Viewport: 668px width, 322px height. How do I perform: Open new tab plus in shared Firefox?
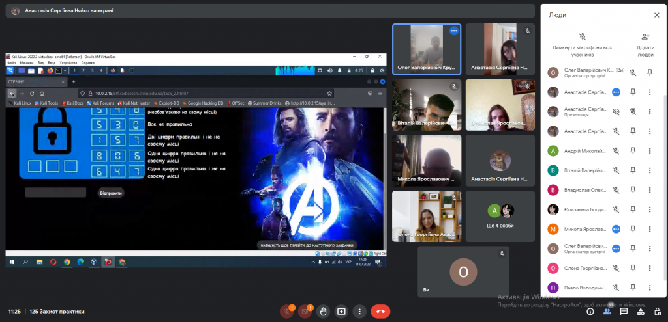pyautogui.click(x=73, y=81)
